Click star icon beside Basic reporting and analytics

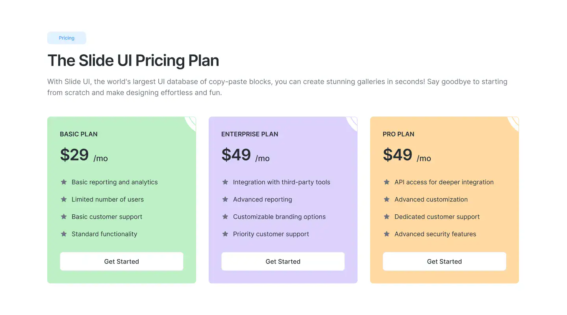tap(64, 182)
